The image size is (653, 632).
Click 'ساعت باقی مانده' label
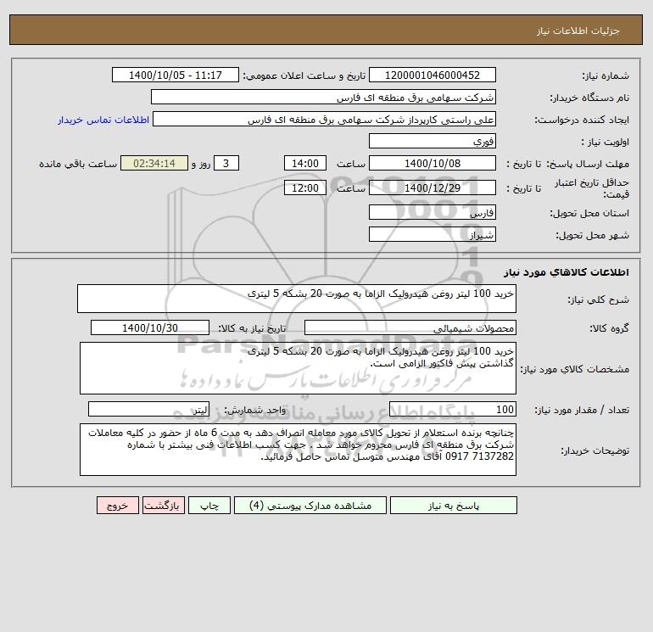point(78,164)
